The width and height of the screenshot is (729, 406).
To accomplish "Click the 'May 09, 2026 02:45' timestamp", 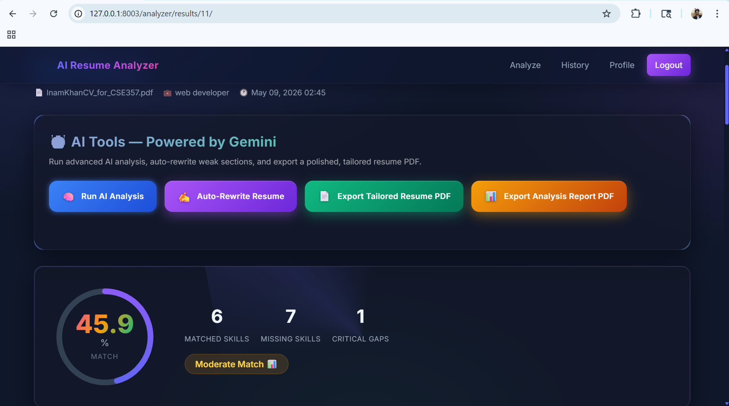I will point(288,93).
